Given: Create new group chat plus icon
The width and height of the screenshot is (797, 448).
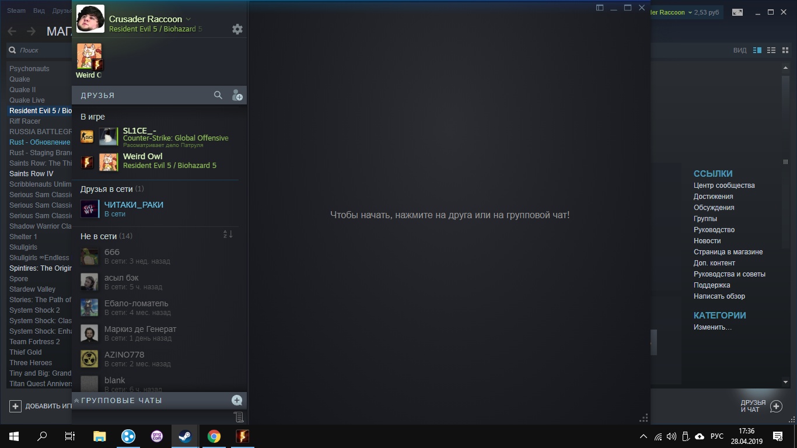Looking at the screenshot, I should (x=237, y=400).
